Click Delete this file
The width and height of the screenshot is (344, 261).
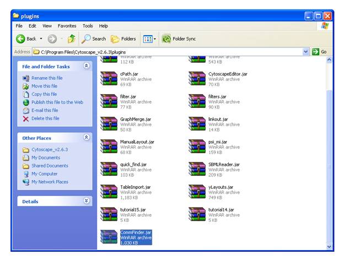[45, 118]
